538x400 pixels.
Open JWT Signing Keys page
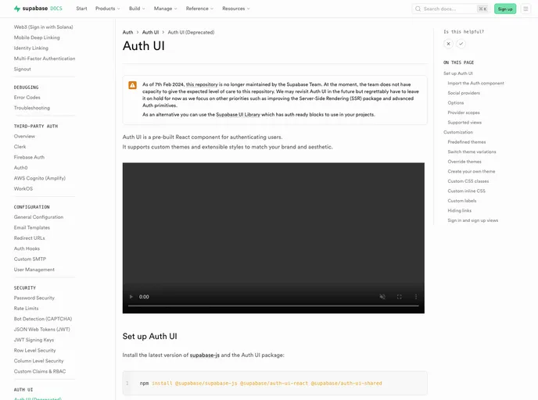click(34, 340)
